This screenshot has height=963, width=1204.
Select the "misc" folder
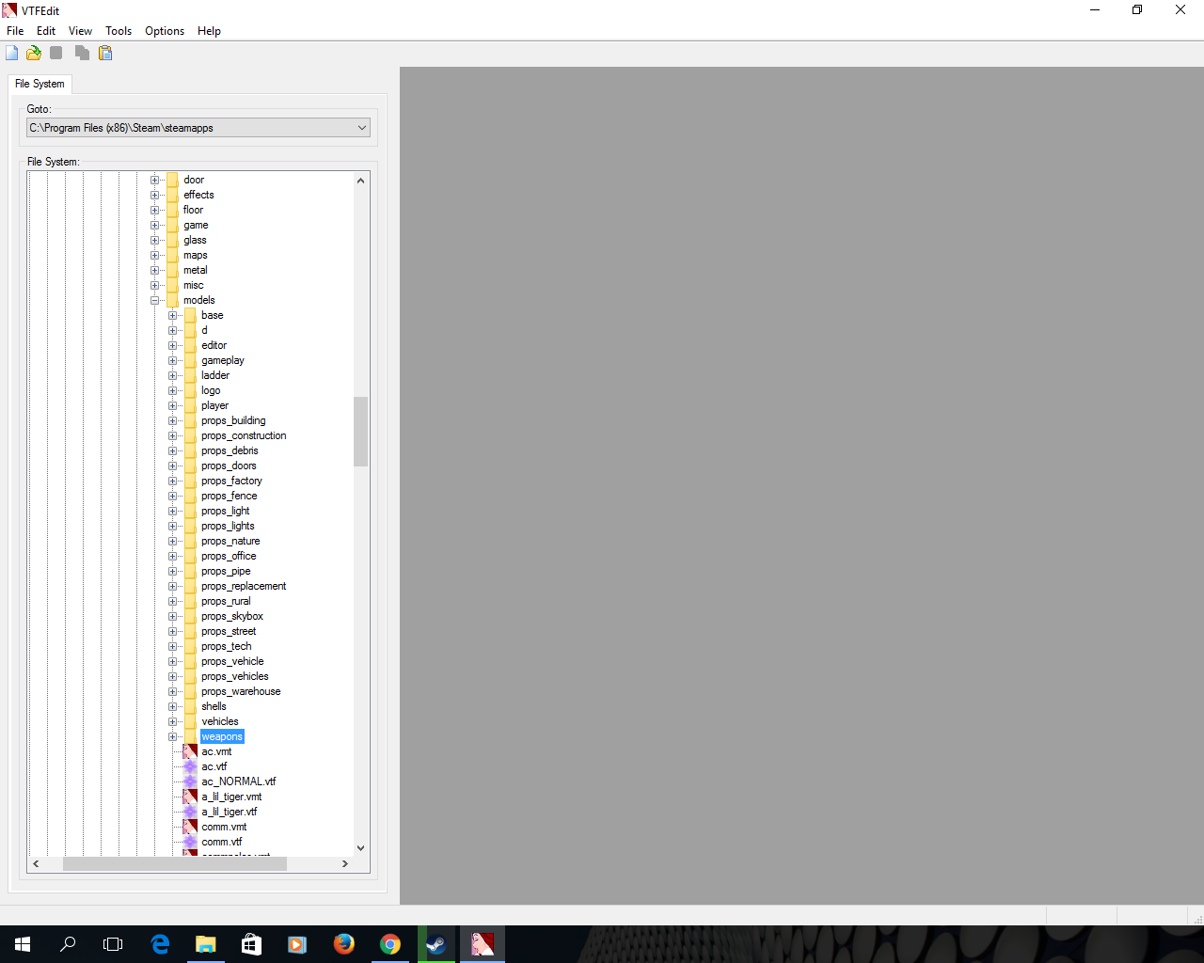[194, 285]
